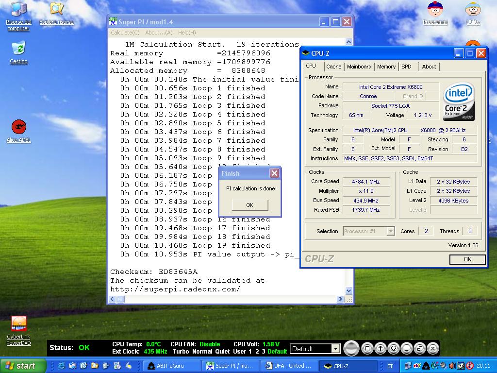Image resolution: width=497 pixels, height=373 pixels.
Task: Open the IT language bar selector
Action: coord(391,366)
